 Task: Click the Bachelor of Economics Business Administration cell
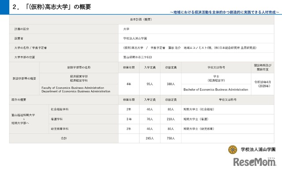(216, 90)
